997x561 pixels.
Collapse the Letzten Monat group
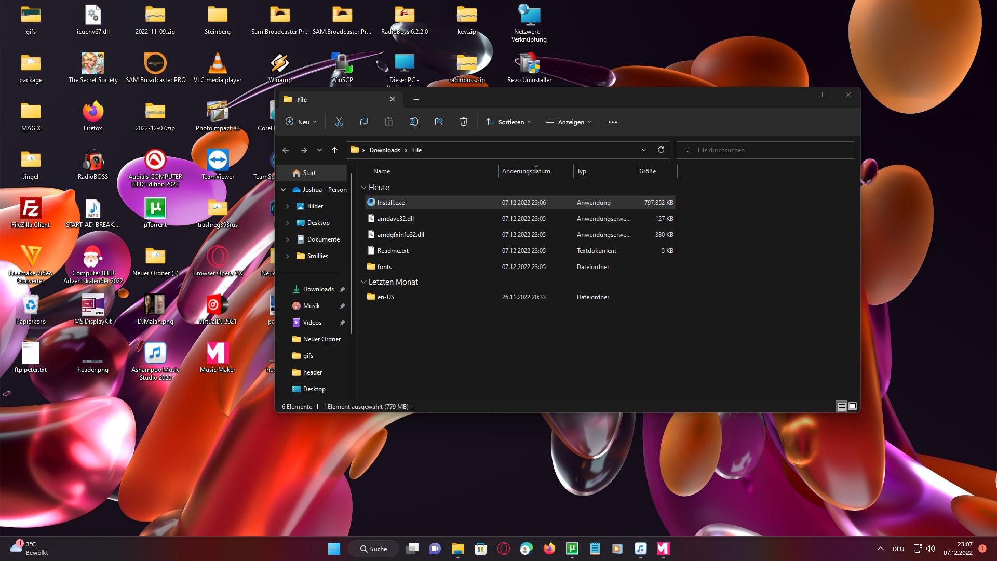(x=363, y=282)
